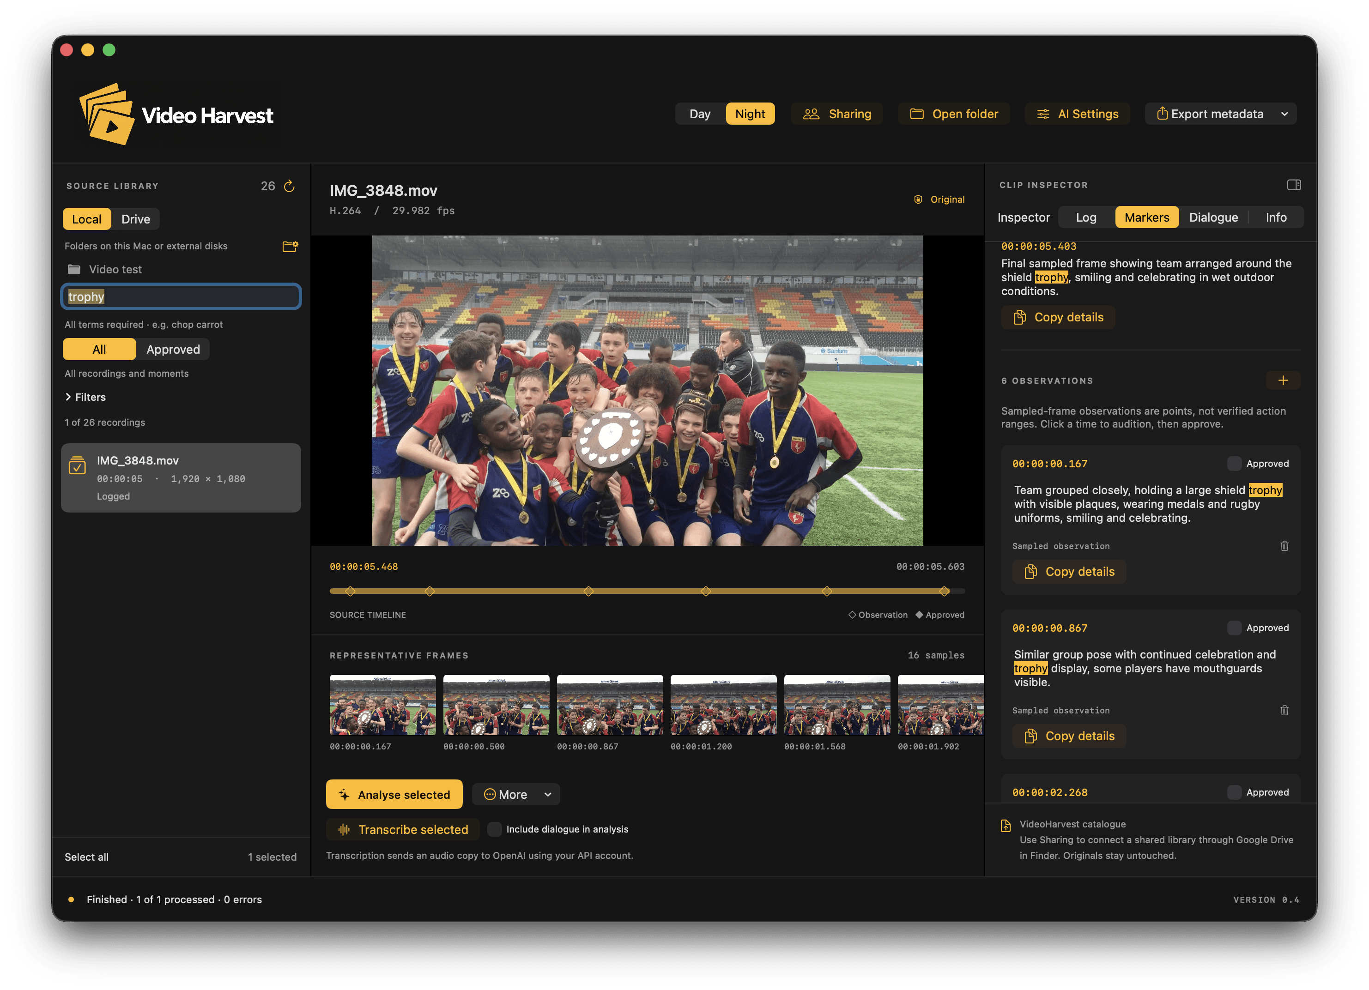Click the Open folder icon
This screenshot has height=990, width=1369.
(916, 114)
